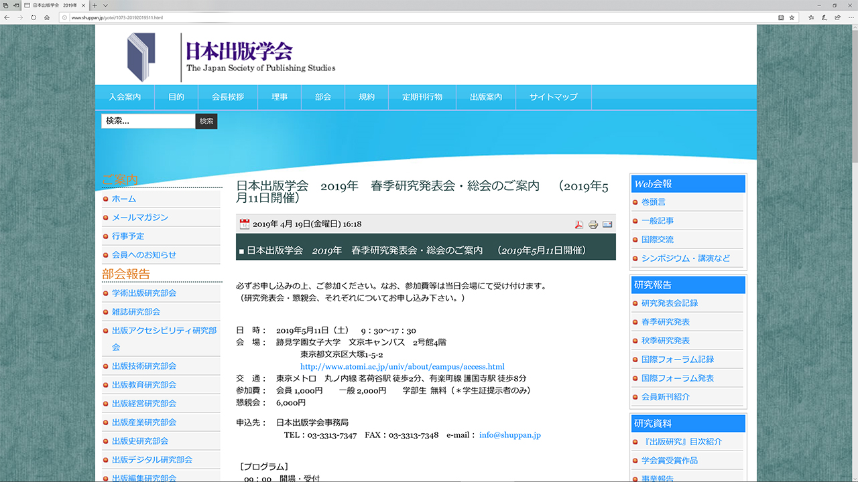This screenshot has width=858, height=482.
Task: Open the 目的 menu item
Action: pos(176,97)
